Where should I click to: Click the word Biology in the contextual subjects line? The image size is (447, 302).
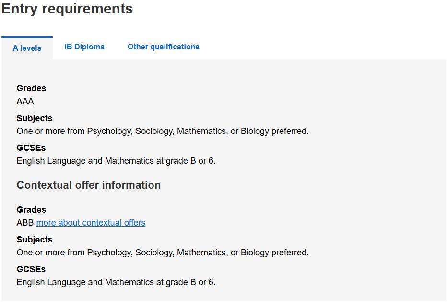click(255, 253)
